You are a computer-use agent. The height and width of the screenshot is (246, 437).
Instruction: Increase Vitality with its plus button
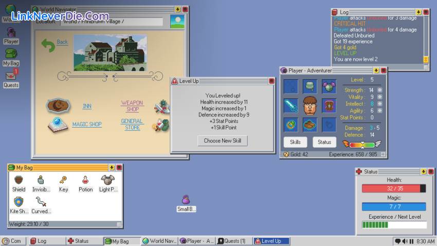click(379, 97)
